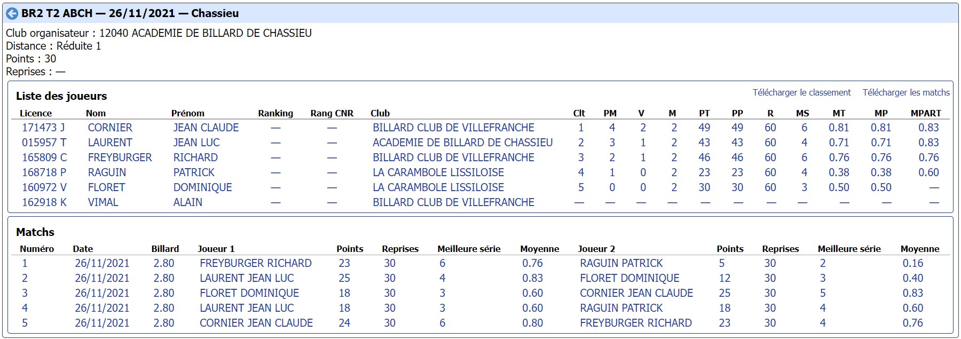Image resolution: width=961 pixels, height=339 pixels.
Task: Open LA CARAMBOLE LISSILOISE club for RAGUIN
Action: (x=438, y=172)
